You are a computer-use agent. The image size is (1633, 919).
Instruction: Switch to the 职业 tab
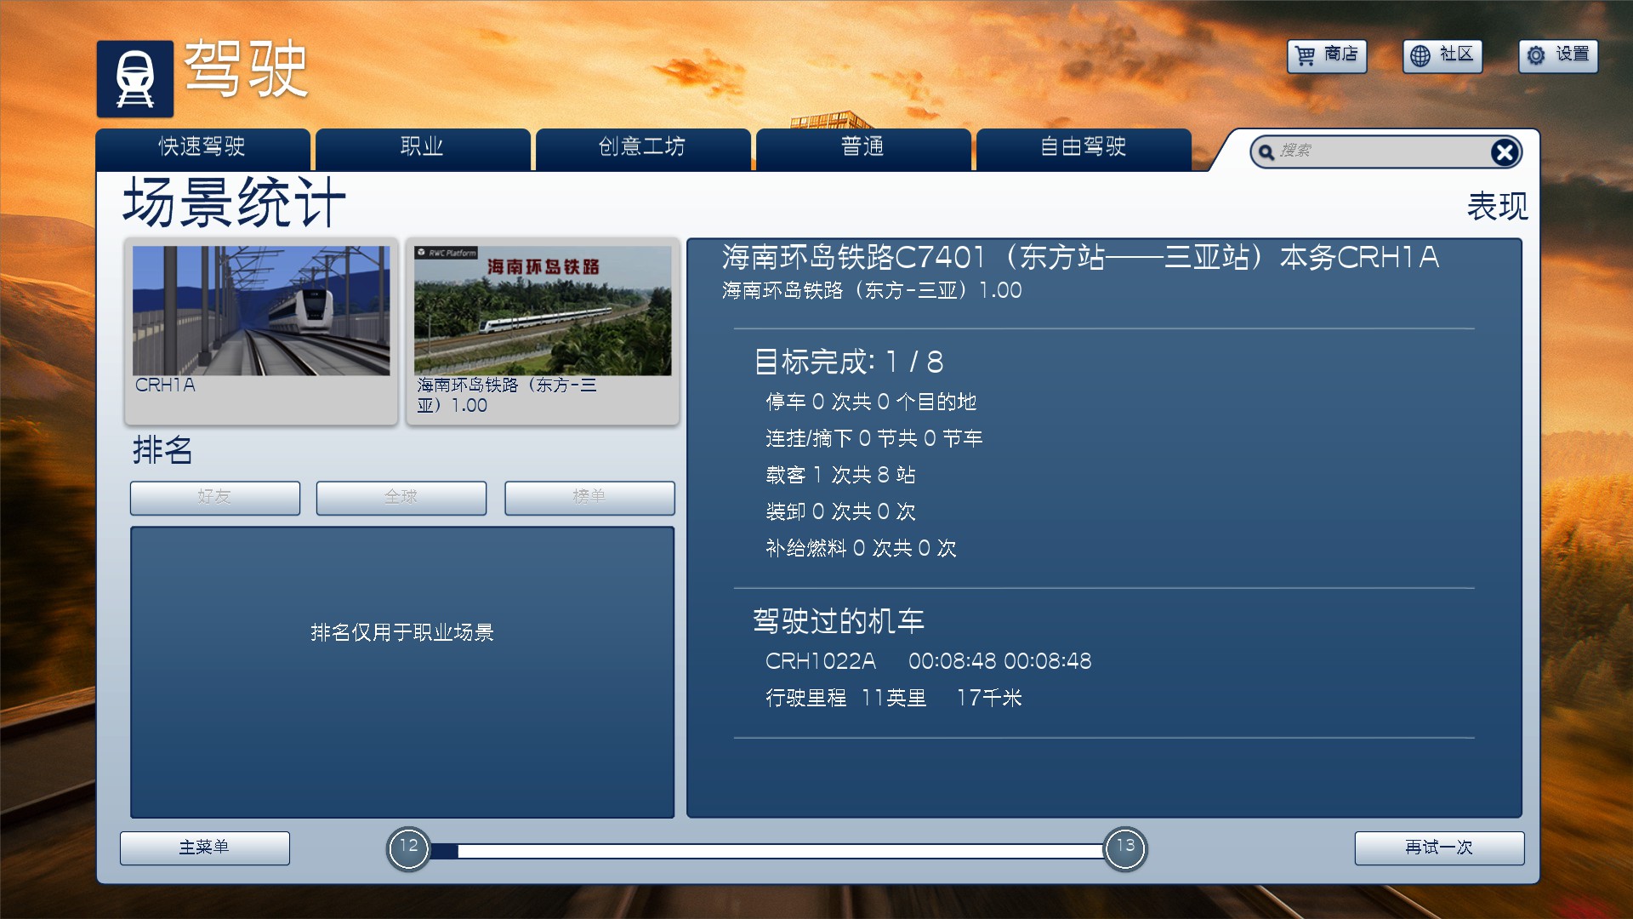coord(423,149)
